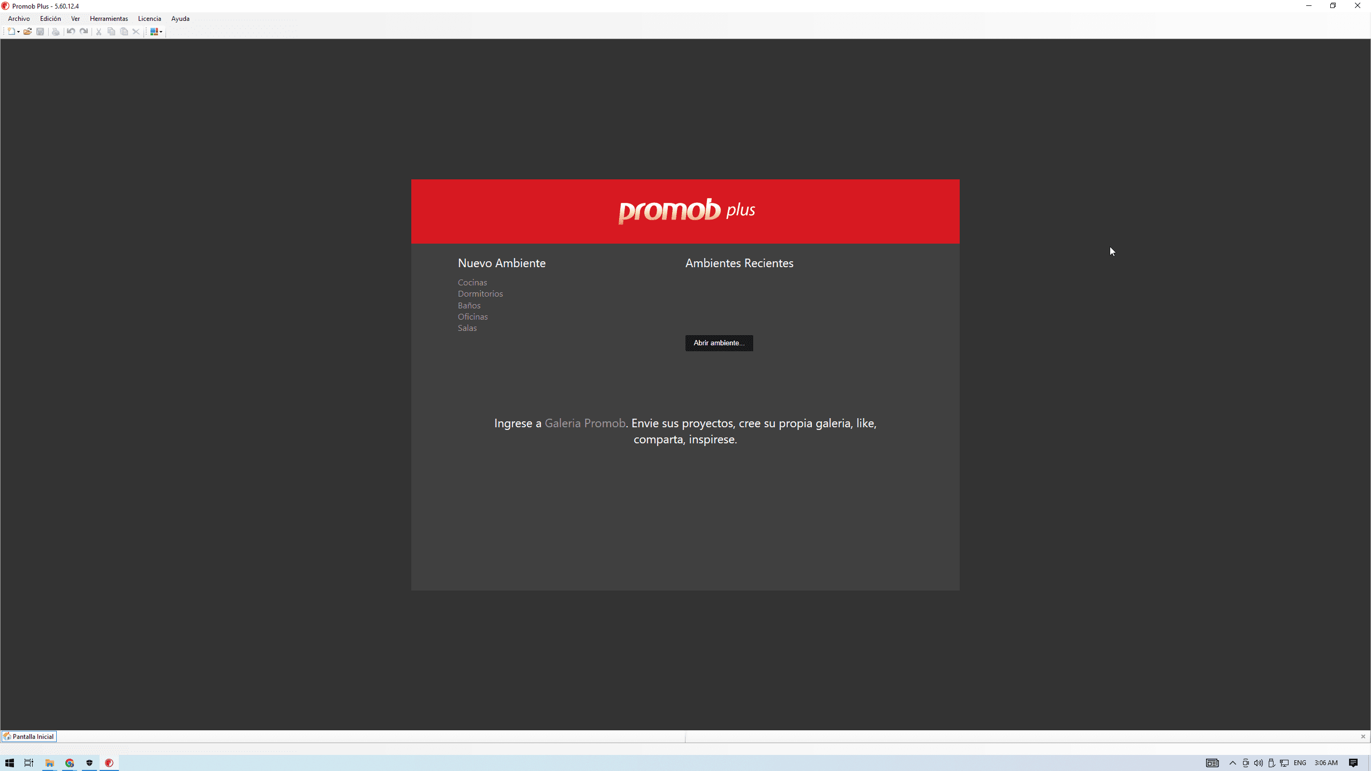The image size is (1371, 771).
Task: Open Promob Plus from the taskbar
Action: click(x=109, y=762)
